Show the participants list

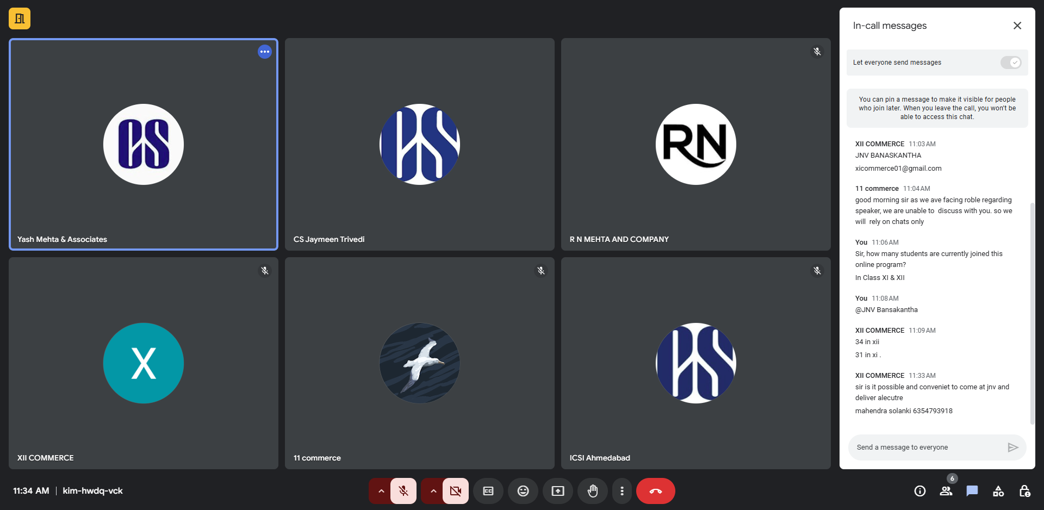point(946,491)
